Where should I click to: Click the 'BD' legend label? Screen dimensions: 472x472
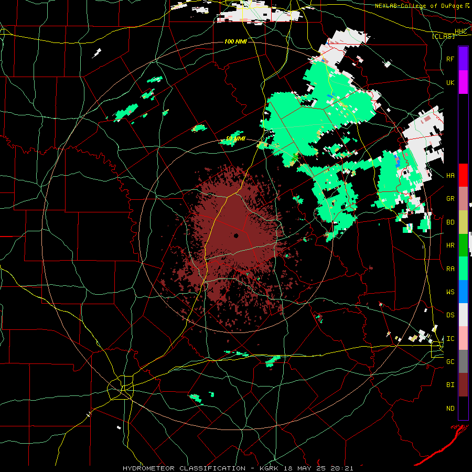pos(450,222)
